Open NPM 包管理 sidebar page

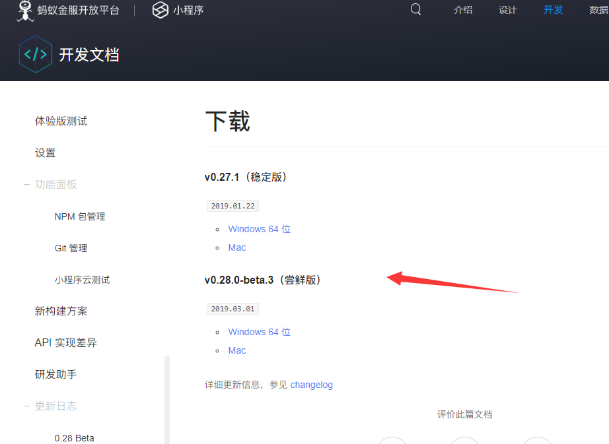pyautogui.click(x=80, y=216)
